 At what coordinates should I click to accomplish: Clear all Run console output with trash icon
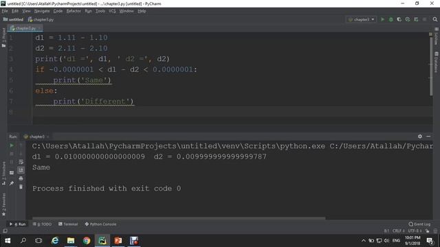[x=21, y=187]
